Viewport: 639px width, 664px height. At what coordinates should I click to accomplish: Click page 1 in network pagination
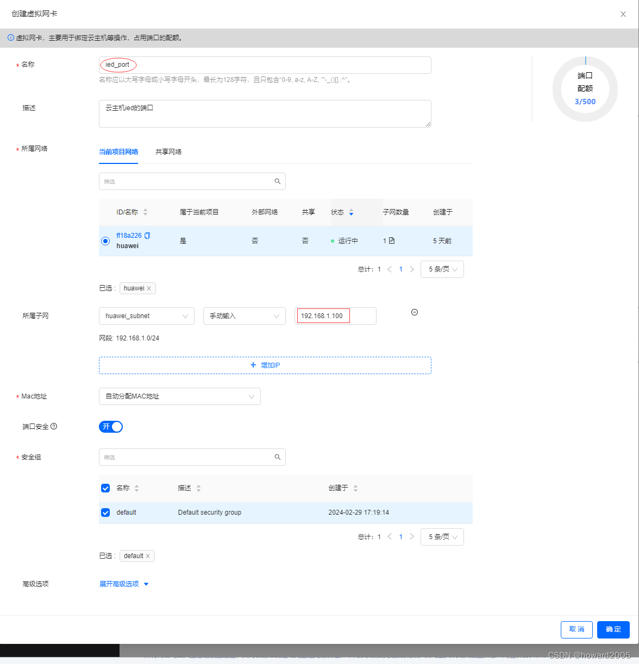click(x=401, y=269)
